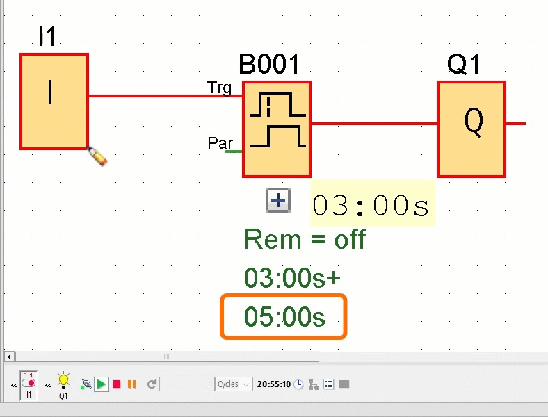The image size is (548, 417).
Task: Click the step simulation refresh arrow icon
Action: click(x=152, y=384)
